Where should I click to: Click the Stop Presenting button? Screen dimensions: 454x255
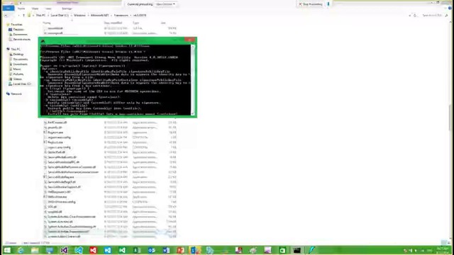(310, 4)
